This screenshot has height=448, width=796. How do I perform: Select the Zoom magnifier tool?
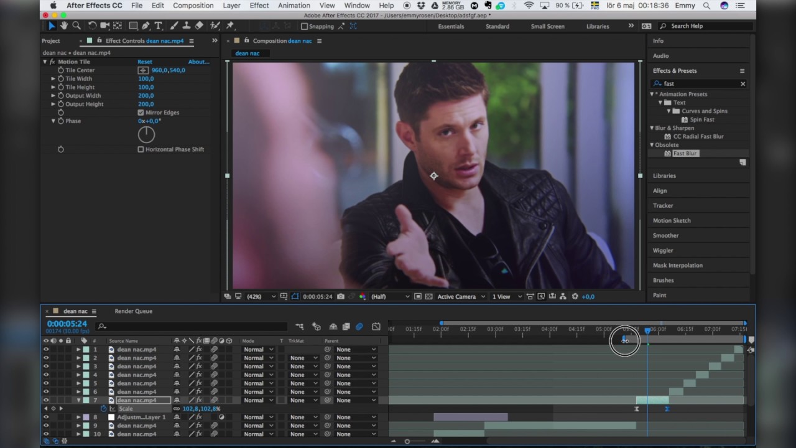(76, 26)
